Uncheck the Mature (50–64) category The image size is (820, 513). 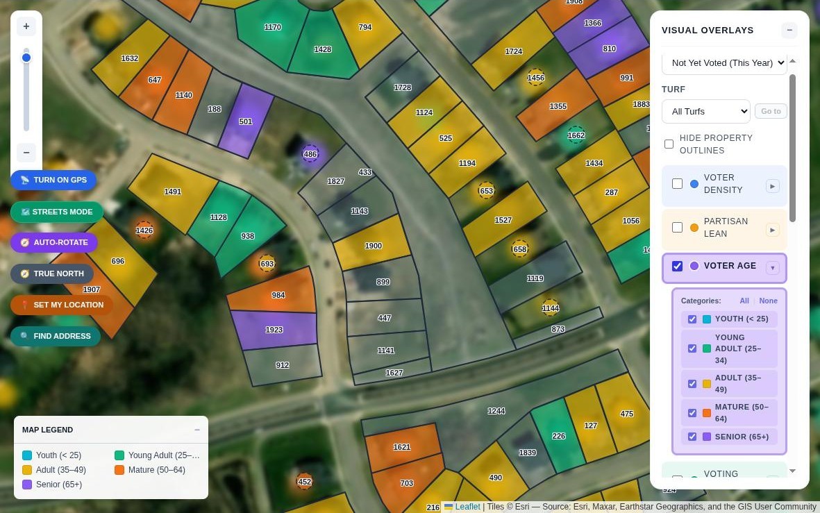click(692, 413)
